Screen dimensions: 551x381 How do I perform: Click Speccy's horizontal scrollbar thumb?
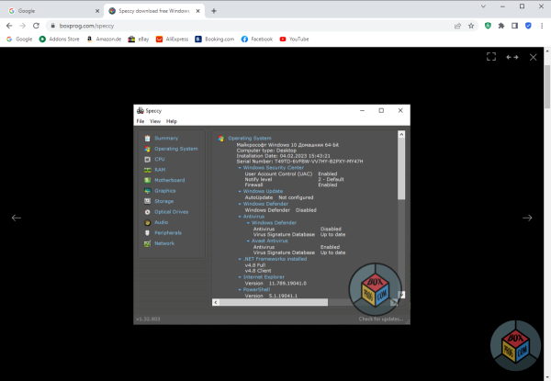pos(274,302)
